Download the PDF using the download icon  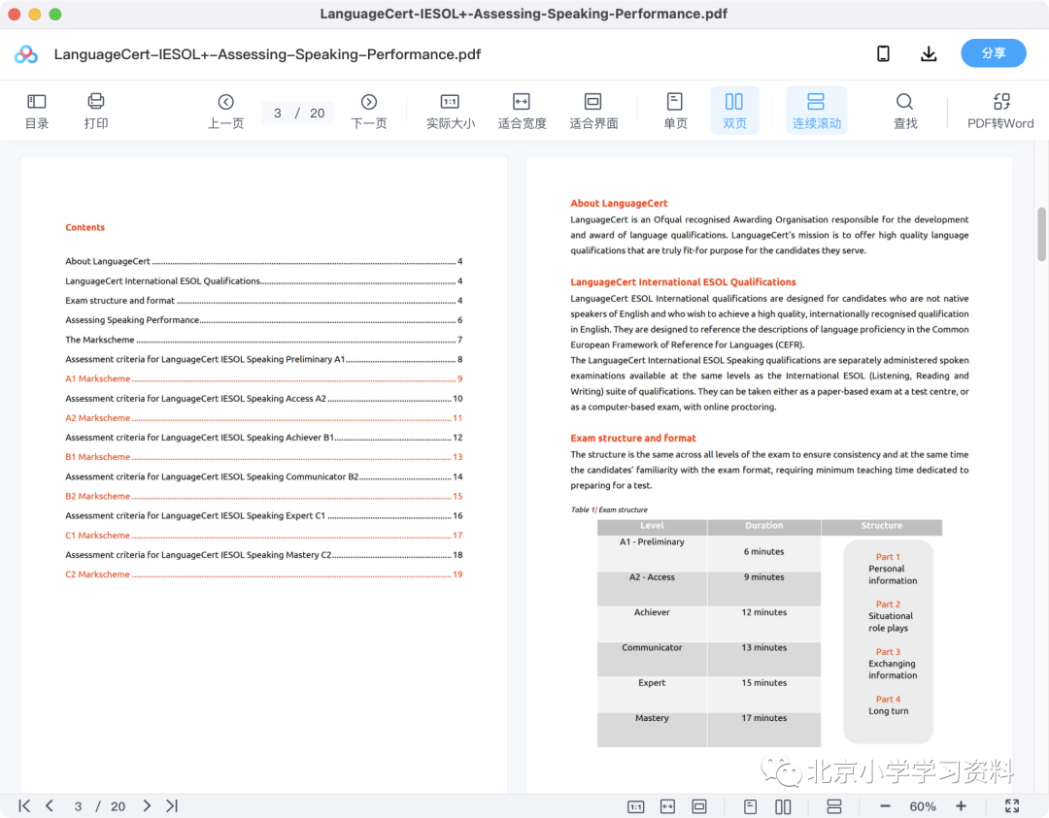click(929, 53)
